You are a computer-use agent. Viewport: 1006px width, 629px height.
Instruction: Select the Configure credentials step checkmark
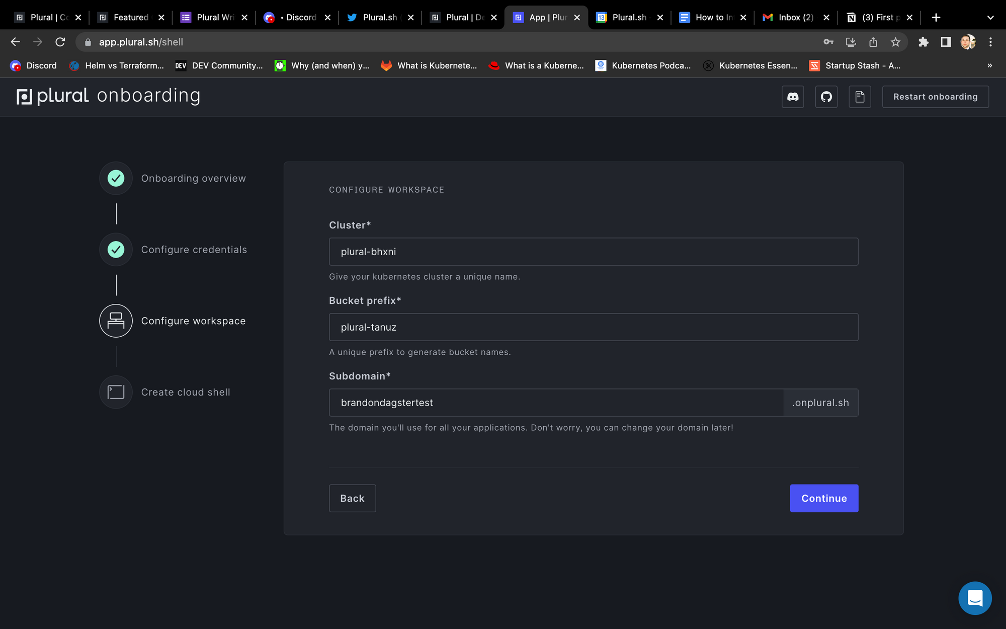tap(116, 250)
